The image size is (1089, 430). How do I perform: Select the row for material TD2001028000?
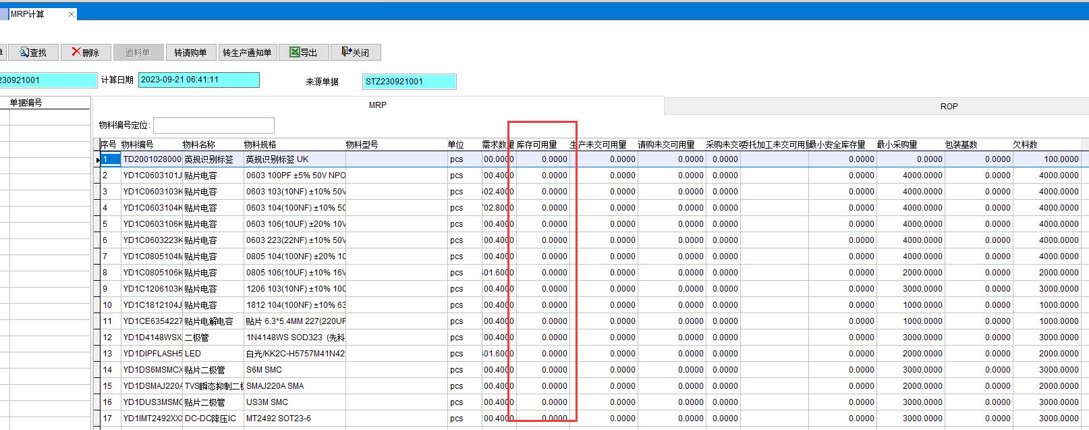click(x=152, y=159)
